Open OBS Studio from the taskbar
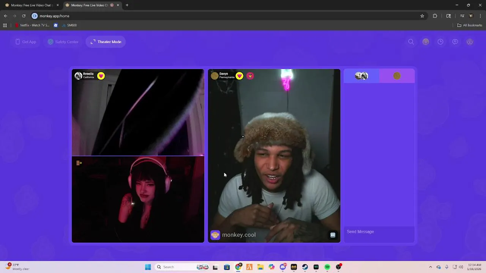486x273 pixels. tap(338, 267)
